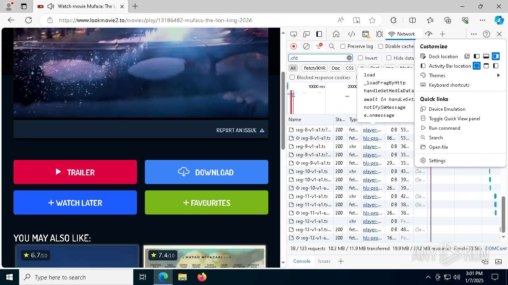Dock DevTools to the bottom

[x=486, y=56]
